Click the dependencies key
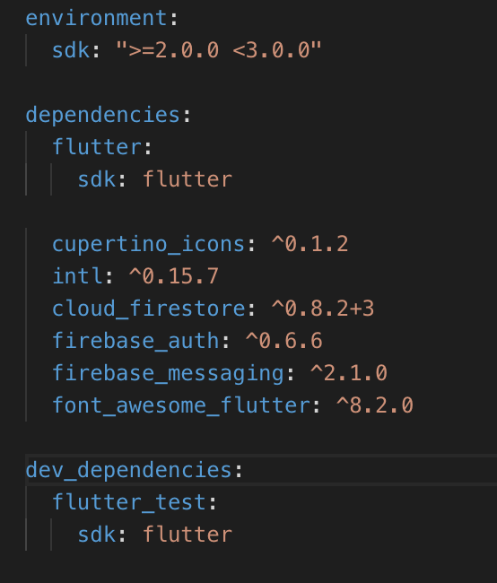This screenshot has width=497, height=583. pyautogui.click(x=103, y=115)
